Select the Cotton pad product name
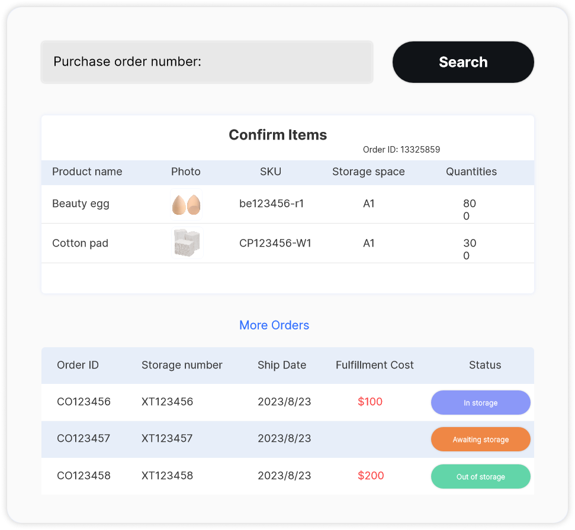This screenshot has width=575, height=530. pos(81,243)
